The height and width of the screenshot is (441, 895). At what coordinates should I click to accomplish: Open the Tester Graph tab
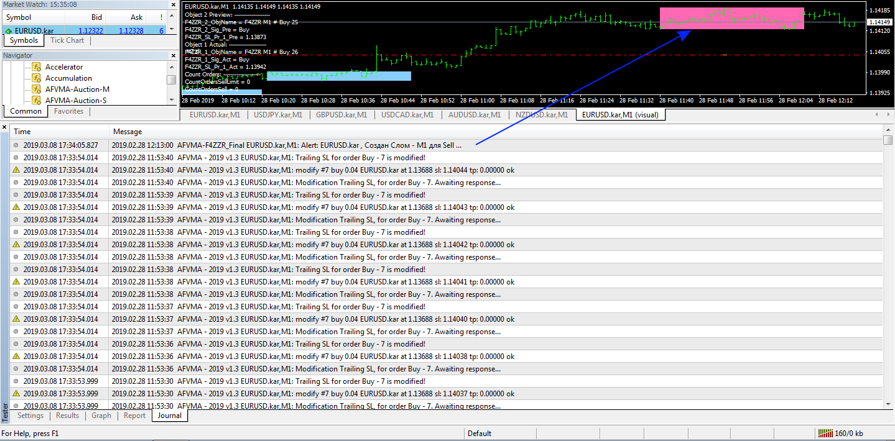(101, 416)
